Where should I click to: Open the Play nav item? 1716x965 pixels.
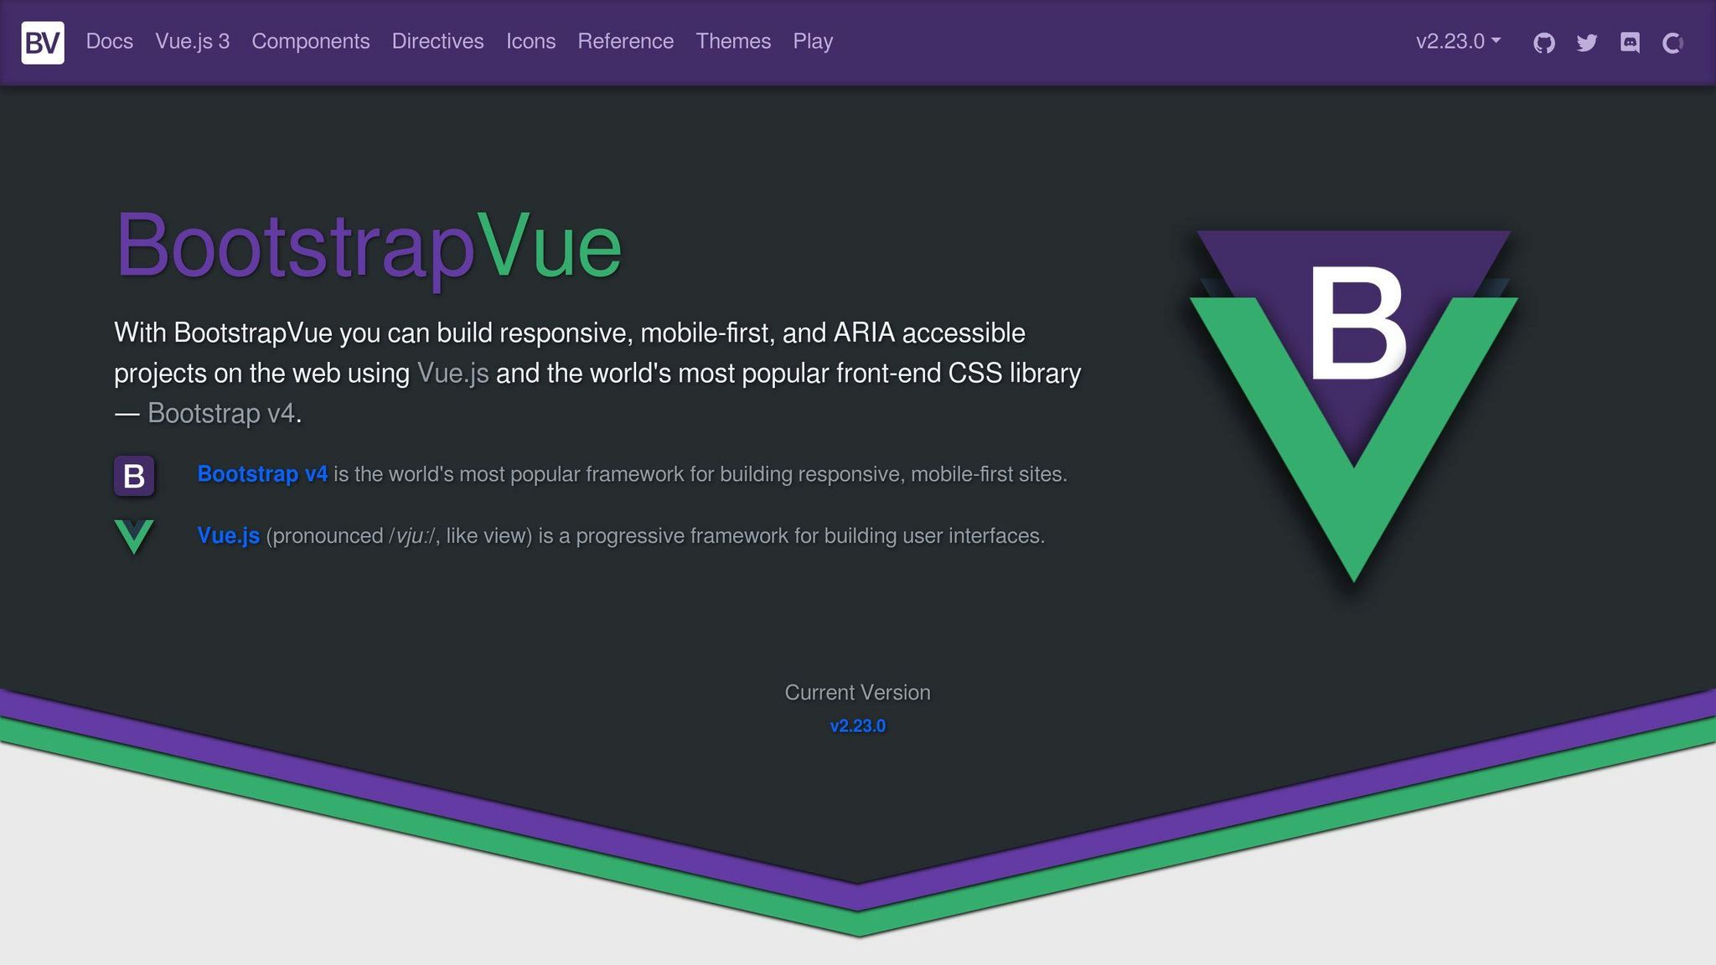[x=813, y=41]
